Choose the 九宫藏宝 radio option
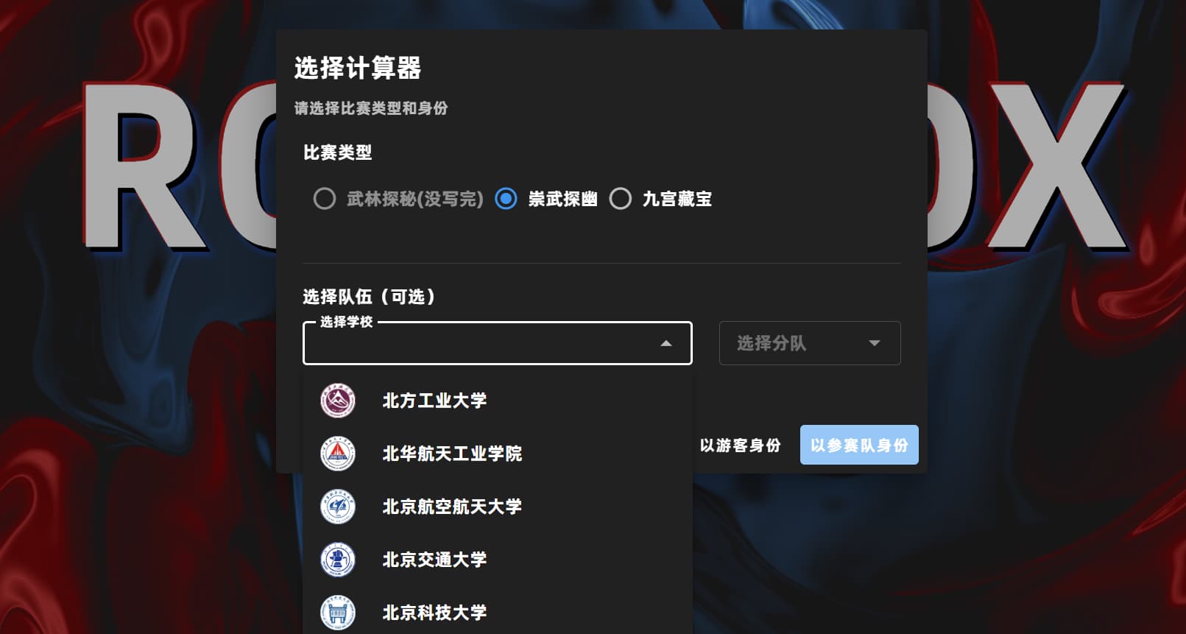The image size is (1186, 634). 621,199
